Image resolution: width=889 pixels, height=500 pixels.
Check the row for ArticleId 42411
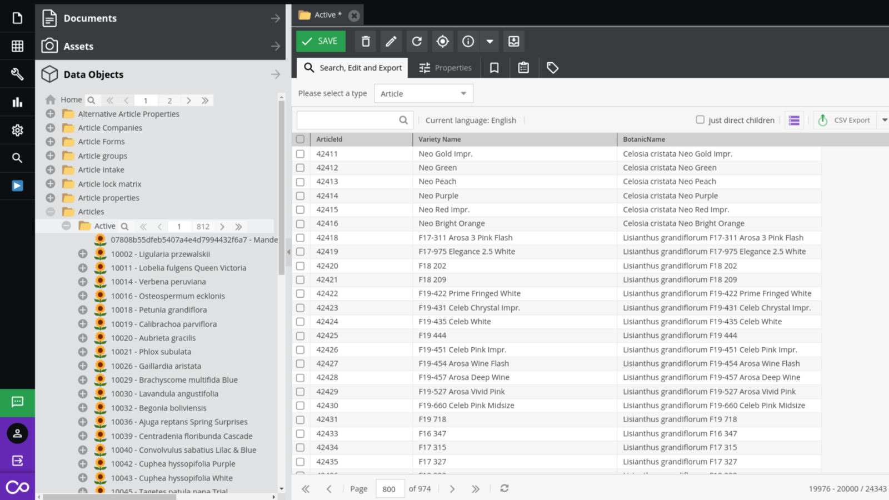300,154
